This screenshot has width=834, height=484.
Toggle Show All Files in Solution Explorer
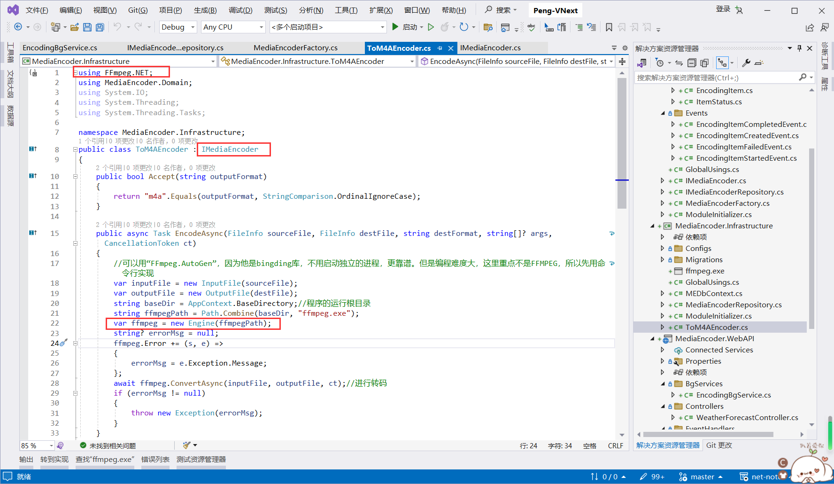[704, 62]
